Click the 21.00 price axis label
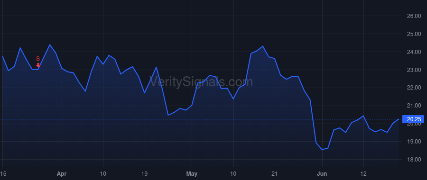The width and height of the screenshot is (427, 180). (414, 106)
